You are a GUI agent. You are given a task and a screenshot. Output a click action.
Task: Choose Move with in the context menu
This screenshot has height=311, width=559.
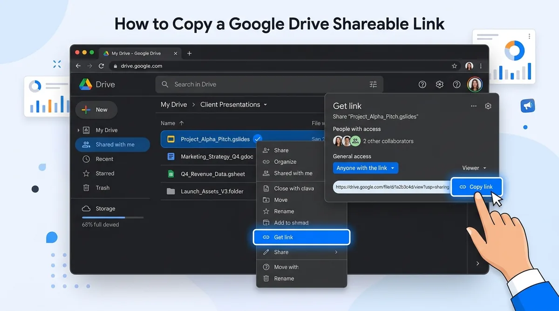pos(301,267)
